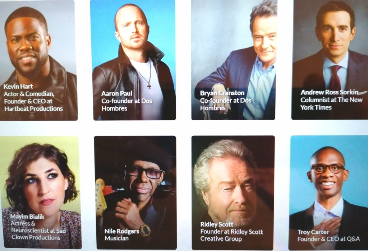Click the Troy Carter speaker card
368x251 pixels.
tap(329, 192)
